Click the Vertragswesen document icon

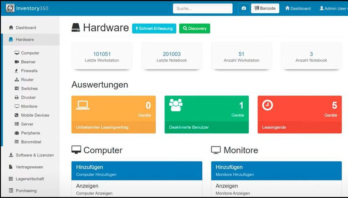coord(10,167)
